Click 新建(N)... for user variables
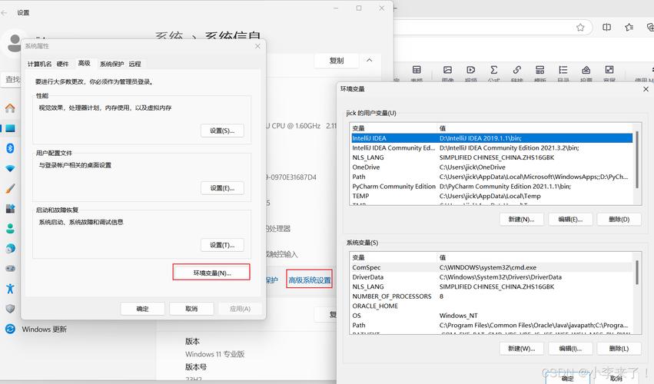This screenshot has width=654, height=384. (x=521, y=220)
